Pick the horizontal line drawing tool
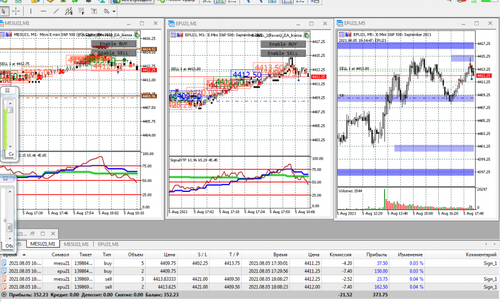This screenshot has height=302, width=500. pyautogui.click(x=43, y=11)
